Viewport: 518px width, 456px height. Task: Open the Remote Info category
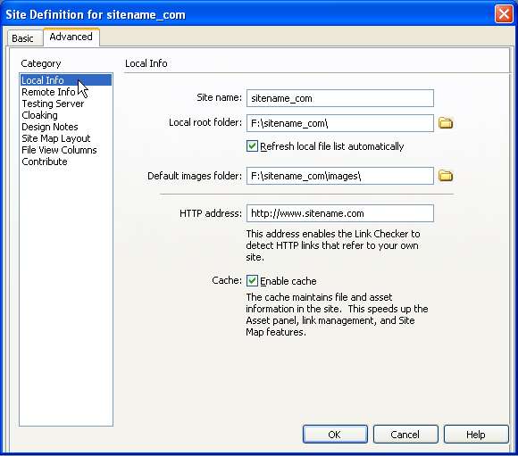click(48, 92)
